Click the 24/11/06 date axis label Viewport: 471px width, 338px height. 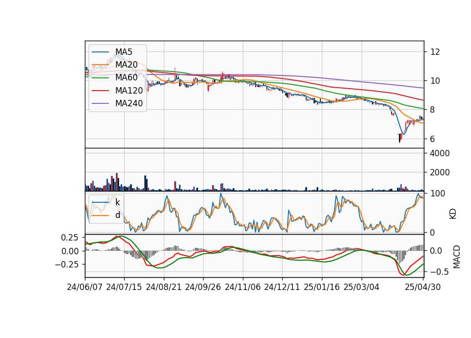point(243,288)
